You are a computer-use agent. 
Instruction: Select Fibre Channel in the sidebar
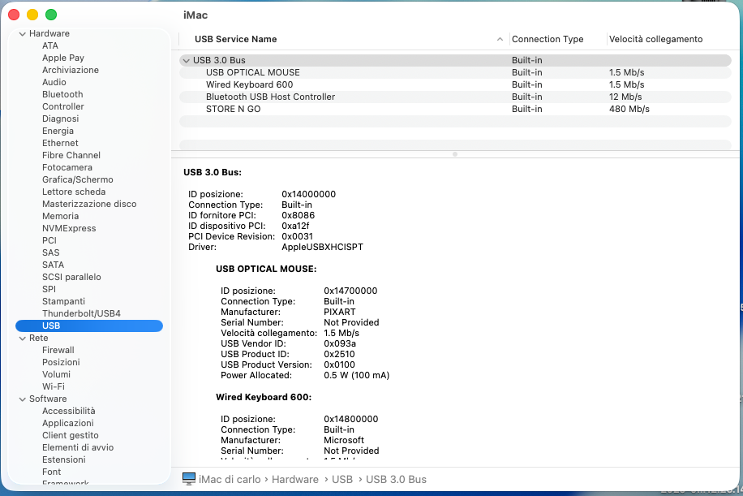[71, 155]
